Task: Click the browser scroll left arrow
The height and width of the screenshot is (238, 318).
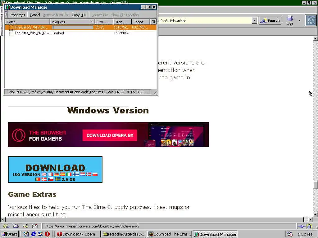Action: pos(3,219)
